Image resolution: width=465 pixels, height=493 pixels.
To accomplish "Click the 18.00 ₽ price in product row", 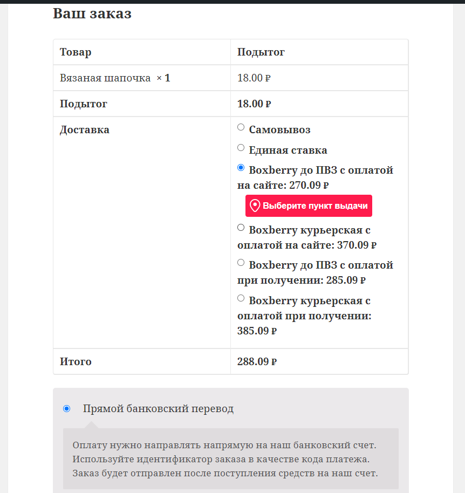I will pos(254,78).
